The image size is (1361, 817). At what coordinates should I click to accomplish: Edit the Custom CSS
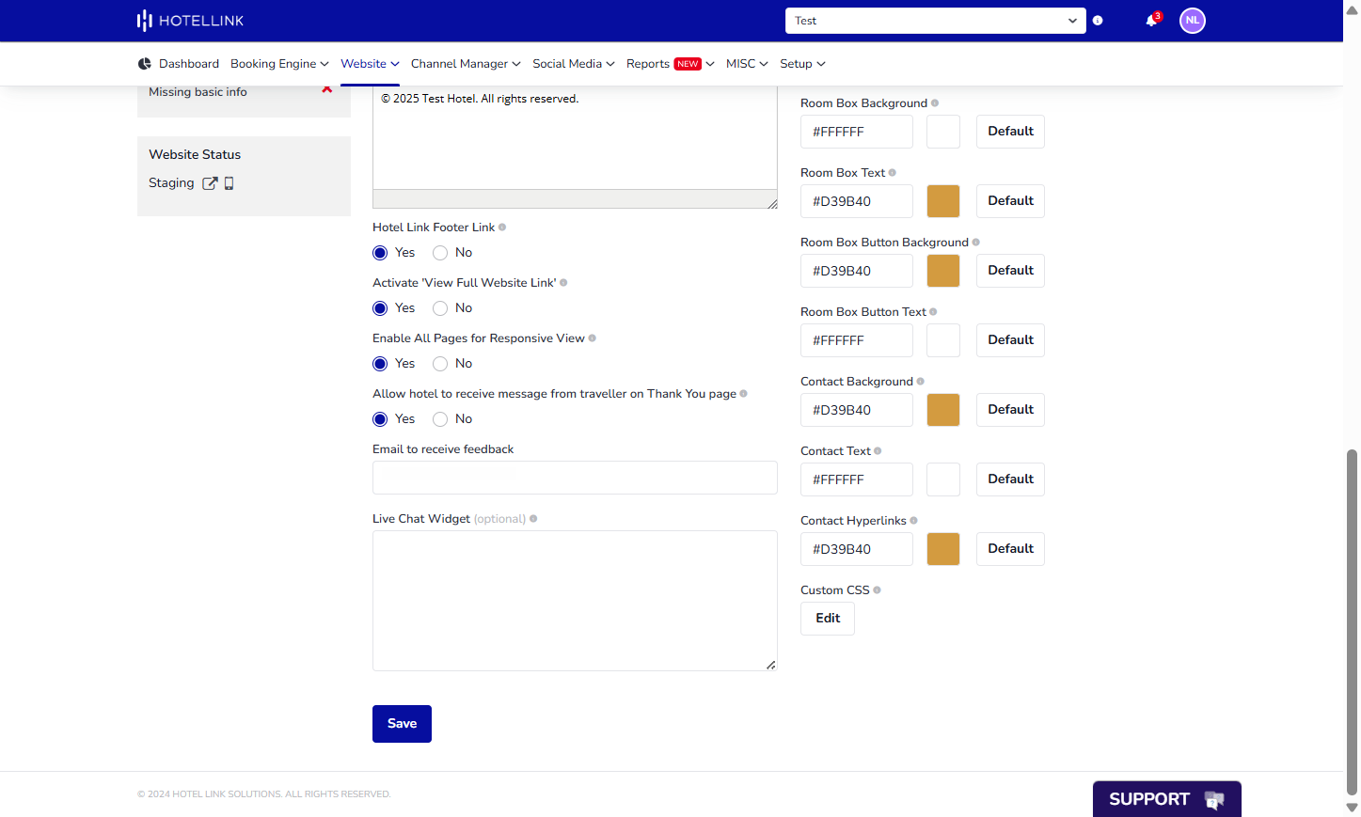pos(828,619)
